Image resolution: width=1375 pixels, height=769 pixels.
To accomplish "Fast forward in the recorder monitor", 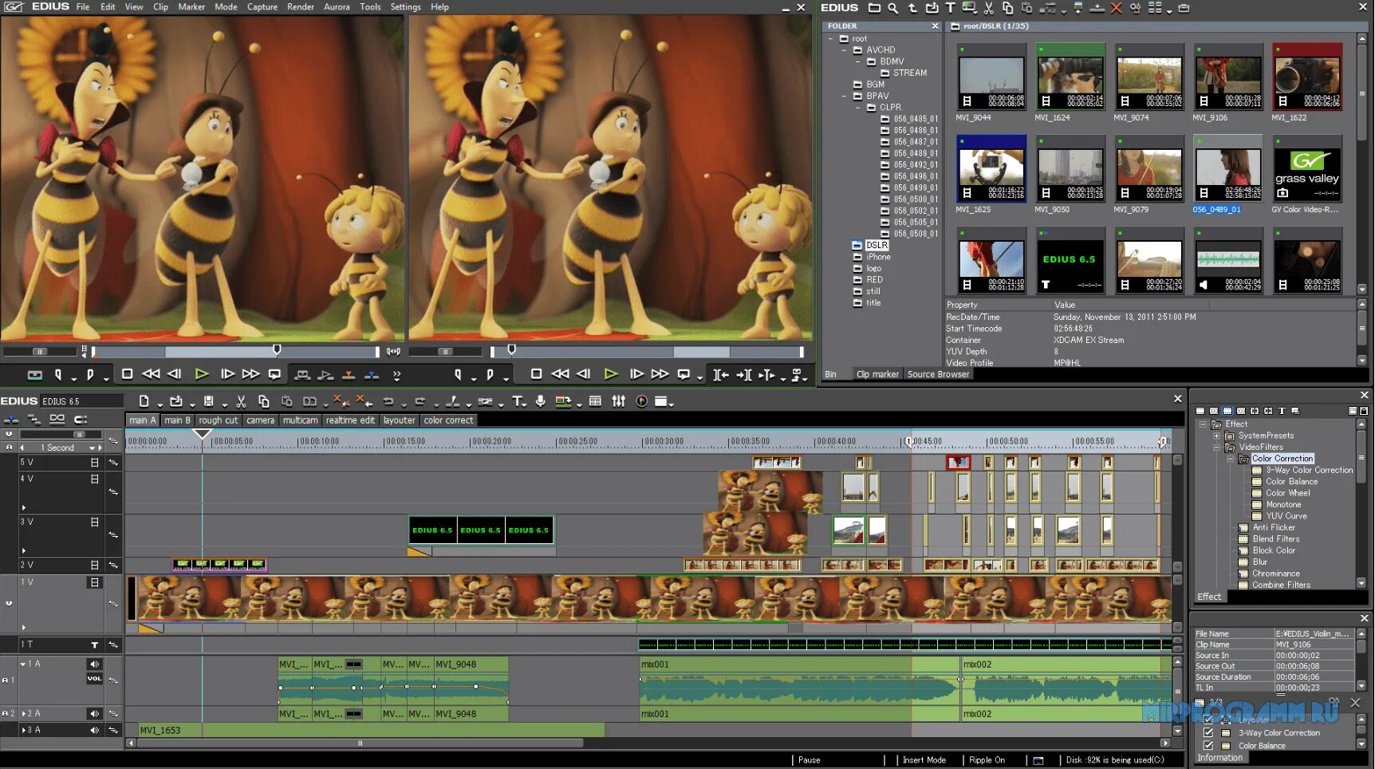I will pyautogui.click(x=660, y=373).
